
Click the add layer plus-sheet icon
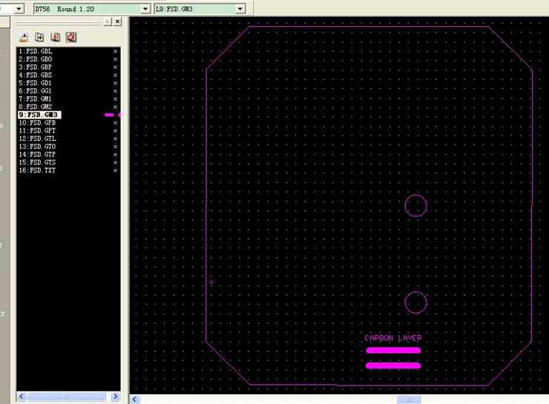tap(39, 37)
